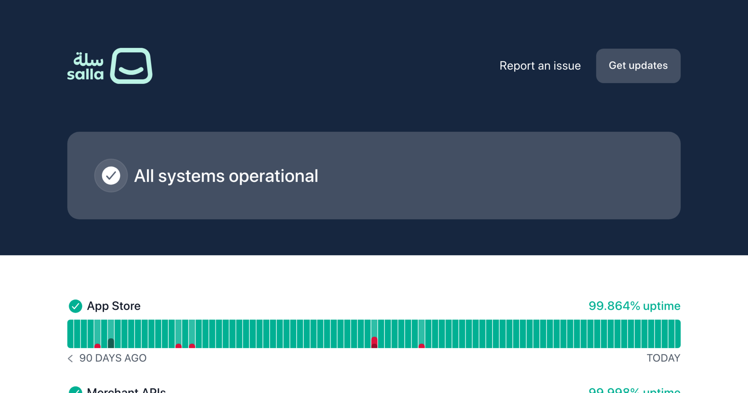Open the Report an issue link
748x393 pixels.
pos(540,66)
